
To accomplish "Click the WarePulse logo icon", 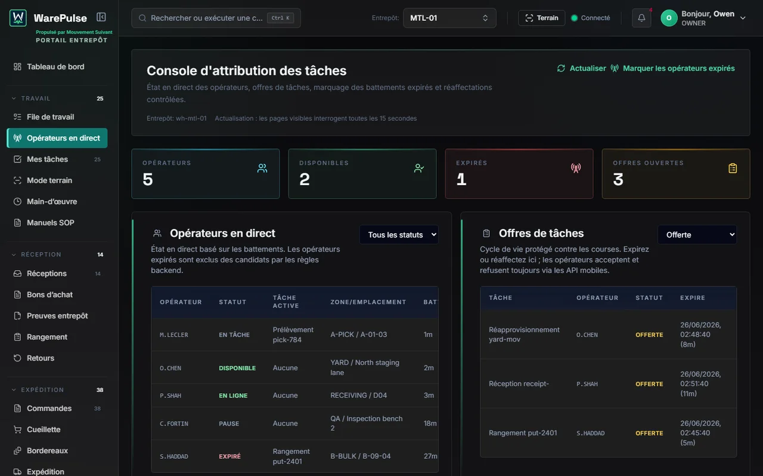I will point(18,18).
